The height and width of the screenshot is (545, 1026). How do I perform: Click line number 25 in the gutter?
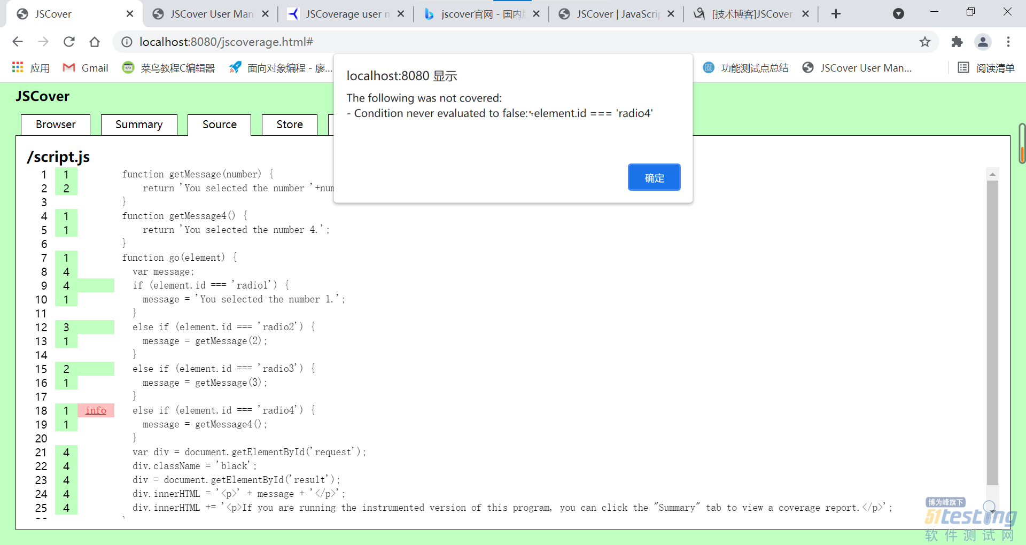[41, 508]
